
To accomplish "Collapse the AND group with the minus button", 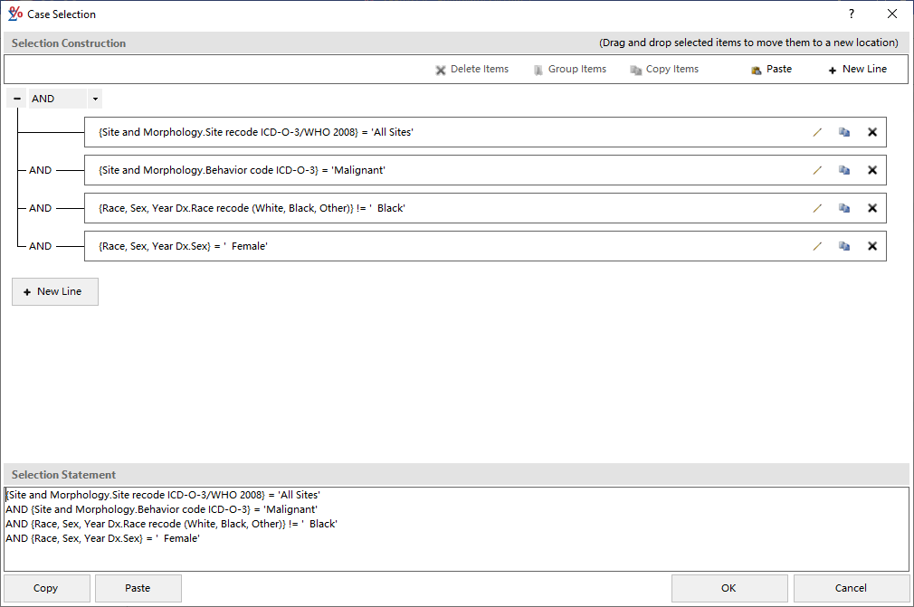I will [15, 98].
